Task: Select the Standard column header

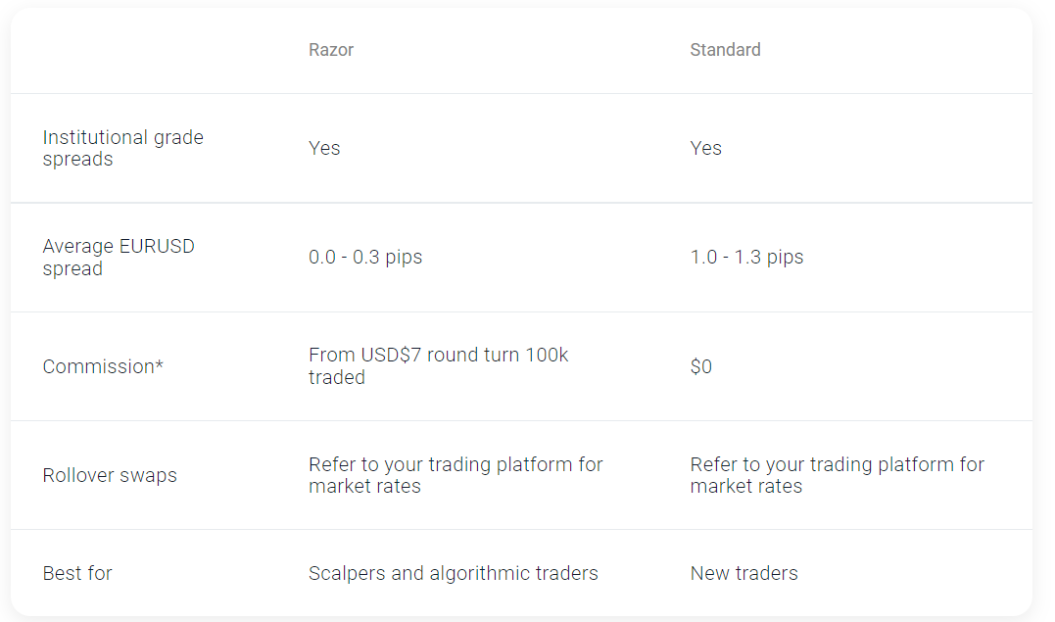Action: coord(725,50)
